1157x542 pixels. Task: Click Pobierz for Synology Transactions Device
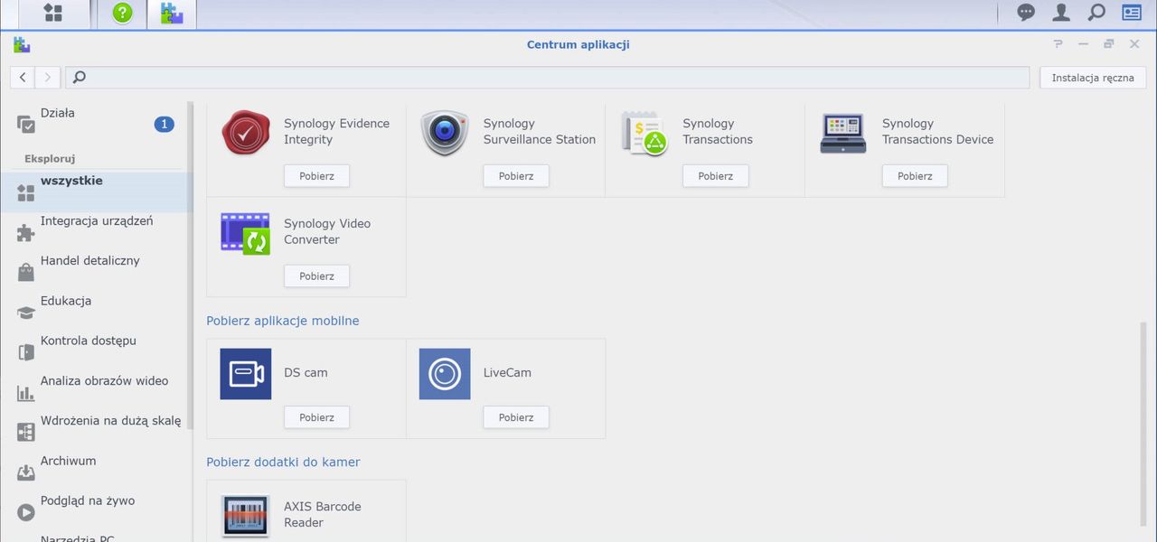(915, 176)
